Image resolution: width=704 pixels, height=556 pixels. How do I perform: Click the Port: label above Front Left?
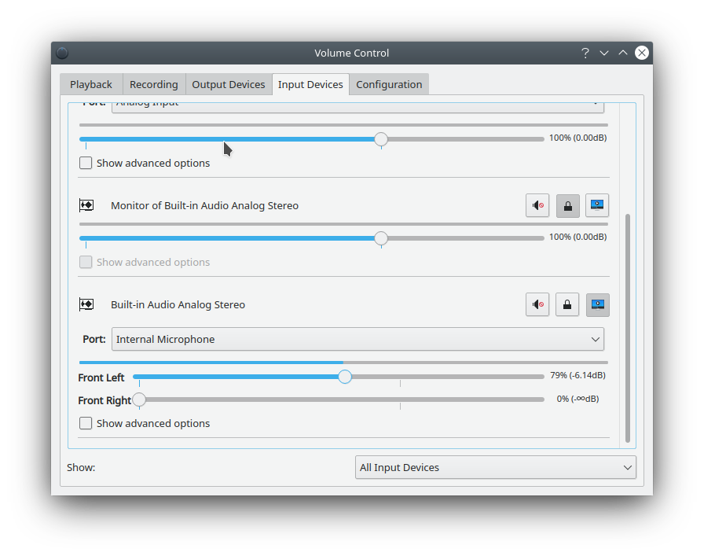(x=94, y=340)
